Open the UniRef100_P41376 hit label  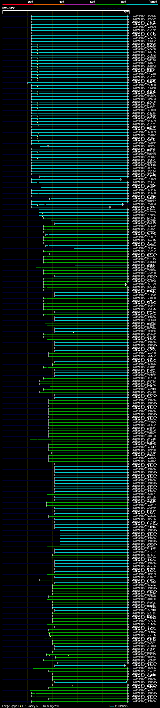click(x=143, y=22)
